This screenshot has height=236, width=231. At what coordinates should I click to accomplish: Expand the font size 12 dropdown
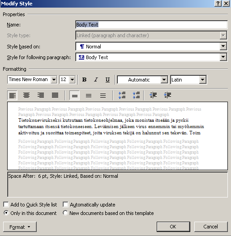[x=72, y=80]
